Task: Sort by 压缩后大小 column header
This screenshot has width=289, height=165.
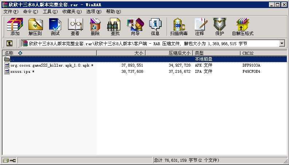Action: [x=169, y=53]
